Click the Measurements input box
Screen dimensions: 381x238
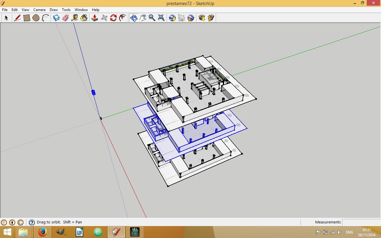[x=361, y=222]
